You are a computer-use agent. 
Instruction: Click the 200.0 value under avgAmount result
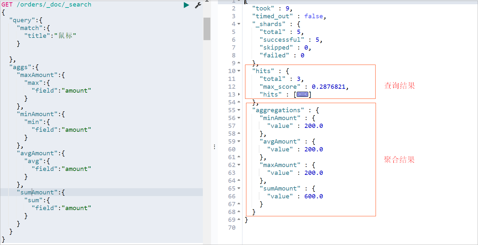[313, 149]
